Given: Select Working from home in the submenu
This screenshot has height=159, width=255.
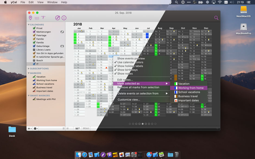Looking at the screenshot, I should point(190,88).
